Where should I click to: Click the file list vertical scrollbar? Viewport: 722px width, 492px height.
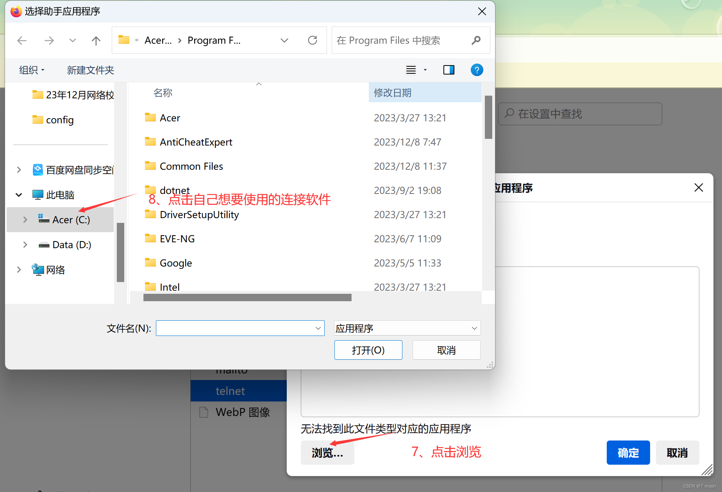pos(488,117)
